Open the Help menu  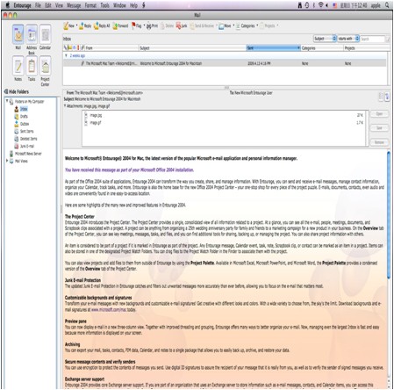tap(133, 5)
